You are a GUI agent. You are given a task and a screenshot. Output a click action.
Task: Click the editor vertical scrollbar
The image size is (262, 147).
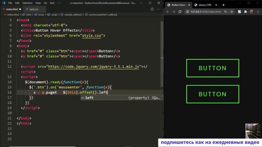coord(162,54)
